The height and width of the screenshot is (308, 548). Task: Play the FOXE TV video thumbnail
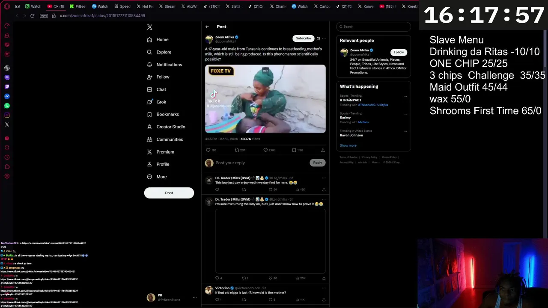[x=265, y=99]
